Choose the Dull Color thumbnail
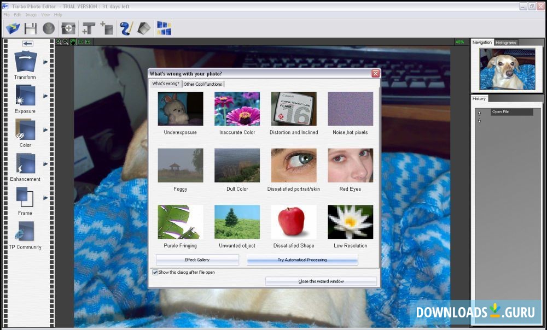547x330 pixels. point(237,165)
